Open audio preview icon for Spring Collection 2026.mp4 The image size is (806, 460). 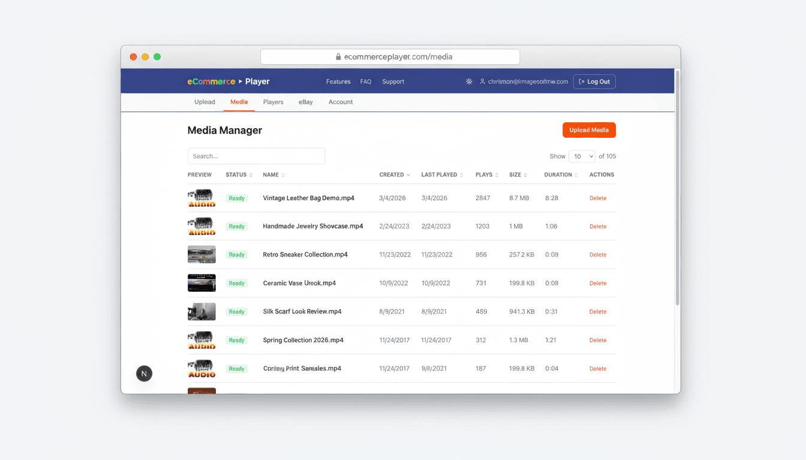(x=201, y=340)
